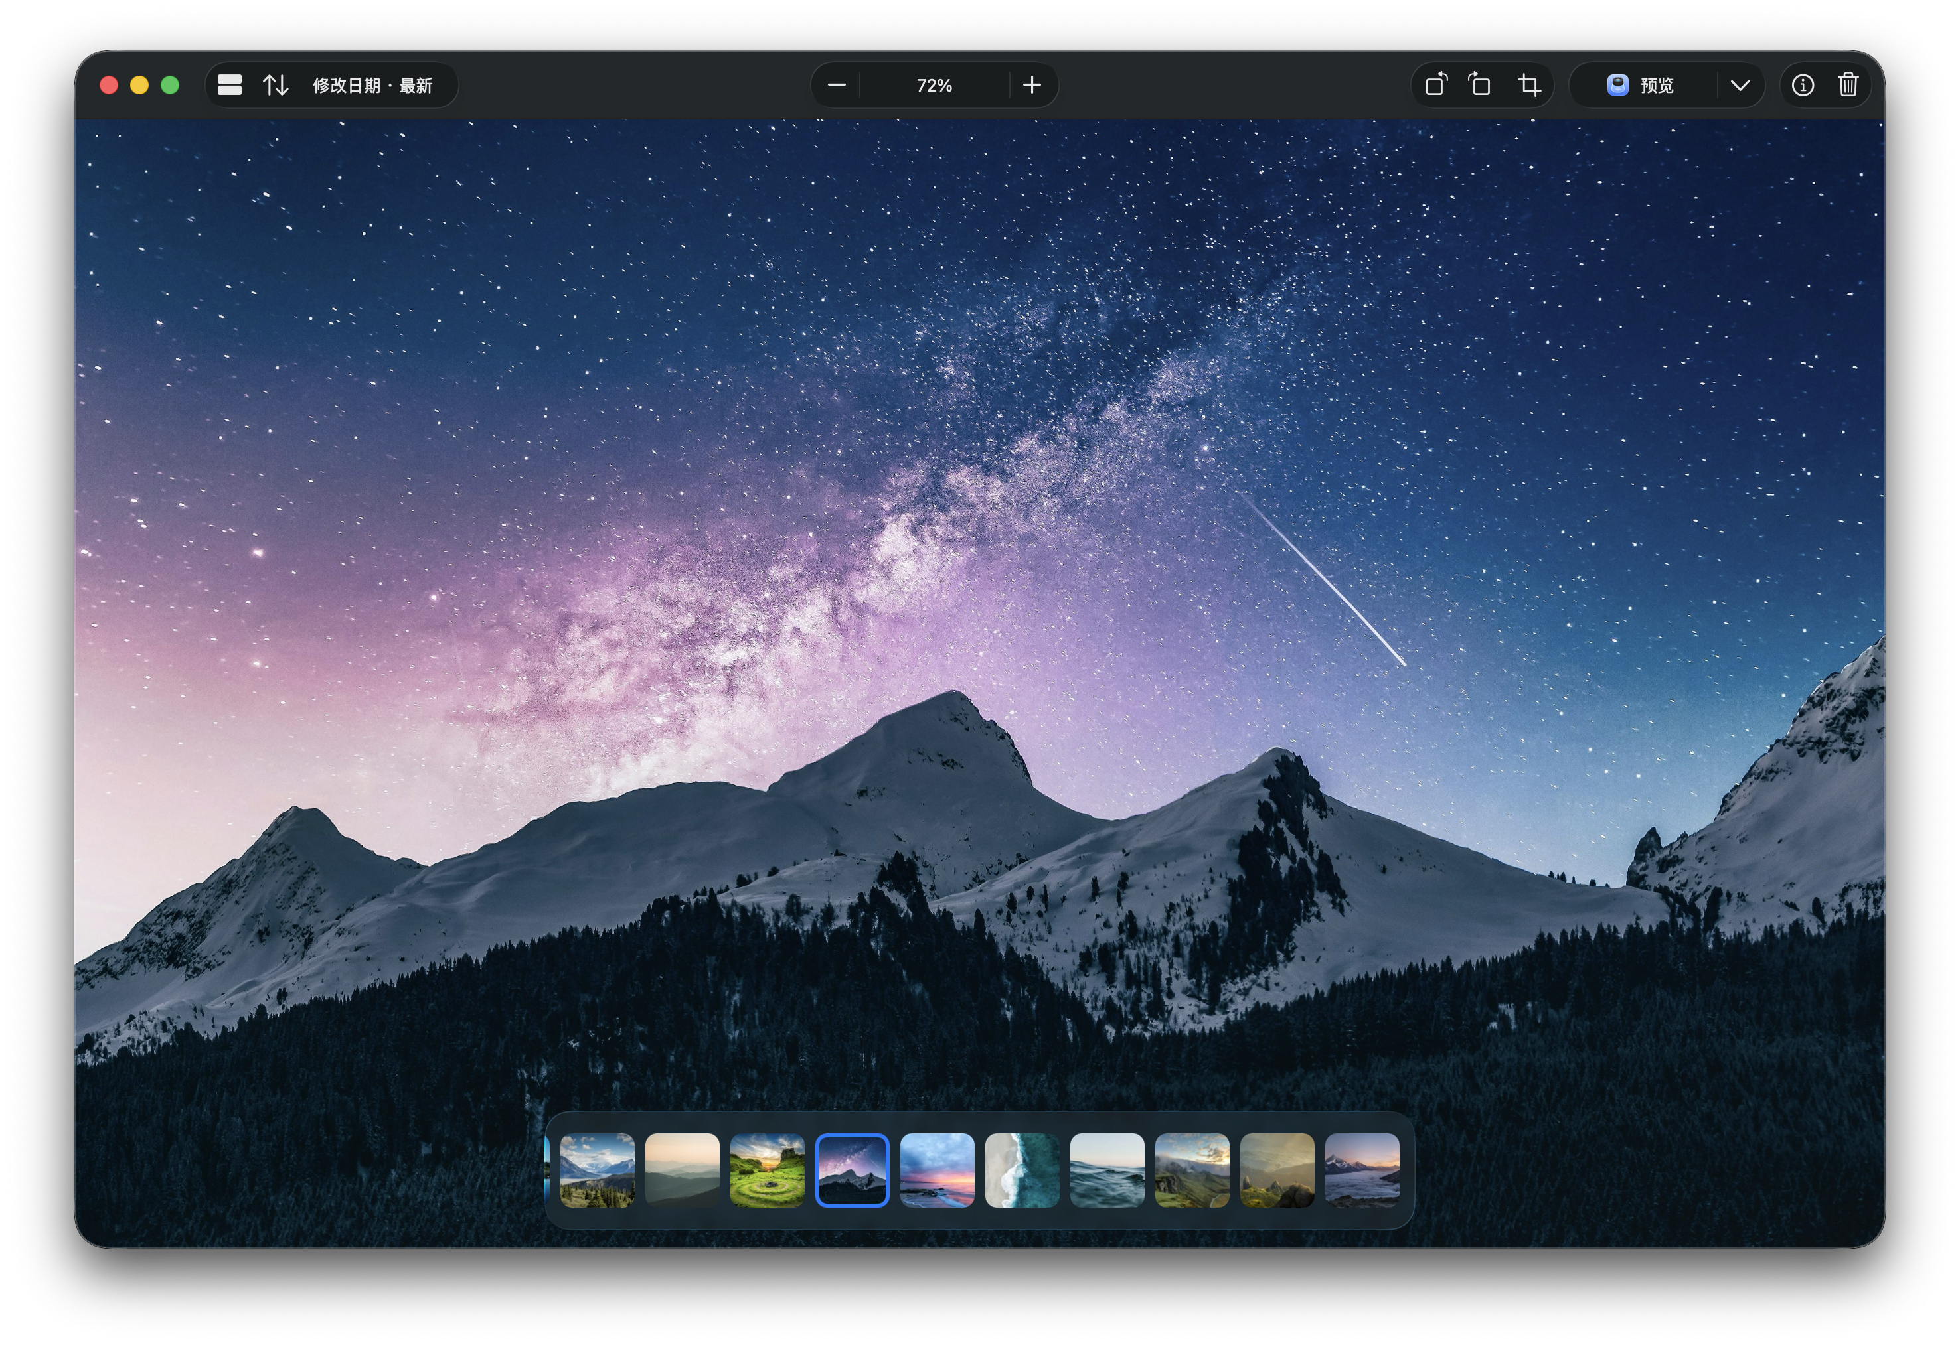This screenshot has height=1347, width=1960.
Task: Select the pink sunset beach thumbnail
Action: point(938,1170)
